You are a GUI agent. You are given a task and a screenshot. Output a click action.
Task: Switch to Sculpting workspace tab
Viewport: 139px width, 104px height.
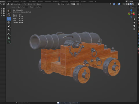pos(16,1)
